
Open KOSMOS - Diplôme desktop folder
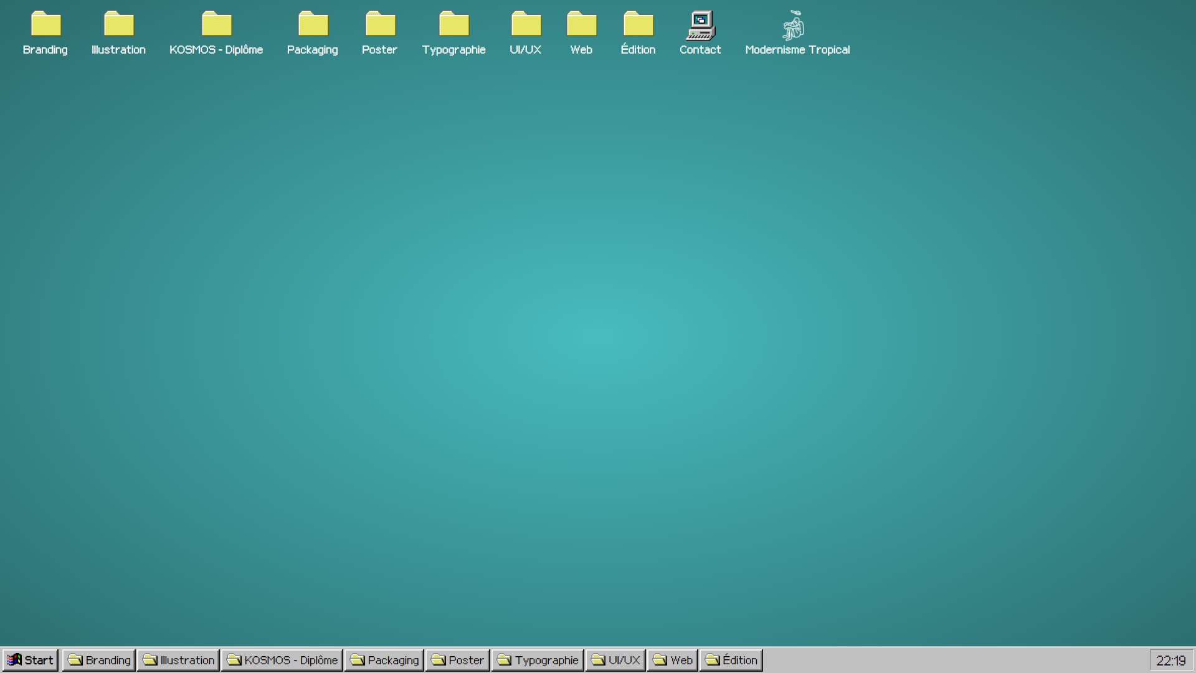tap(216, 25)
